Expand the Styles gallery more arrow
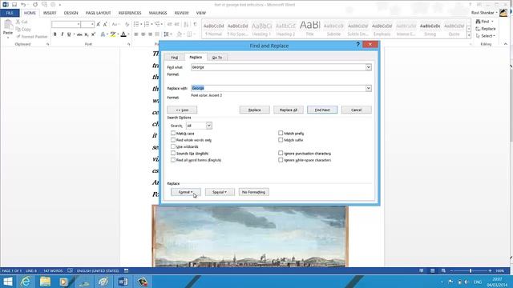 (x=469, y=35)
